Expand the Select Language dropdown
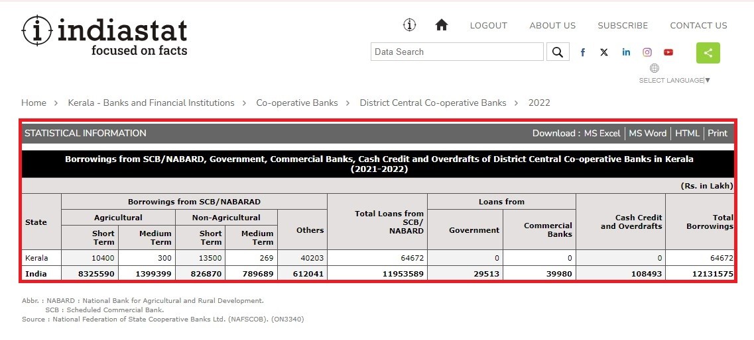The height and width of the screenshot is (340, 754). click(674, 80)
